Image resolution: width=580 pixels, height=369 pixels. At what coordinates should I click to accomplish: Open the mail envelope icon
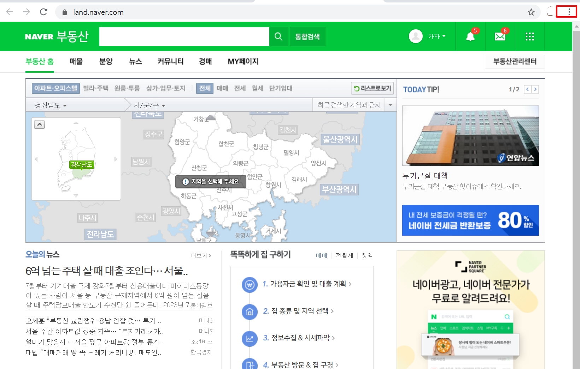(500, 36)
